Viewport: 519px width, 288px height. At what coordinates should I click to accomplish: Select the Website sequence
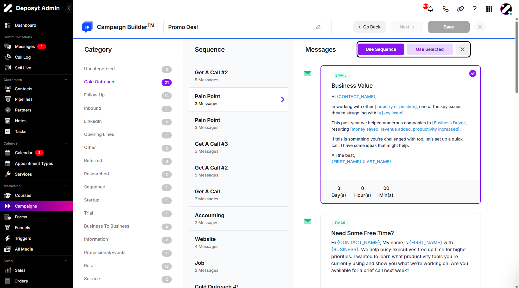pyautogui.click(x=238, y=242)
